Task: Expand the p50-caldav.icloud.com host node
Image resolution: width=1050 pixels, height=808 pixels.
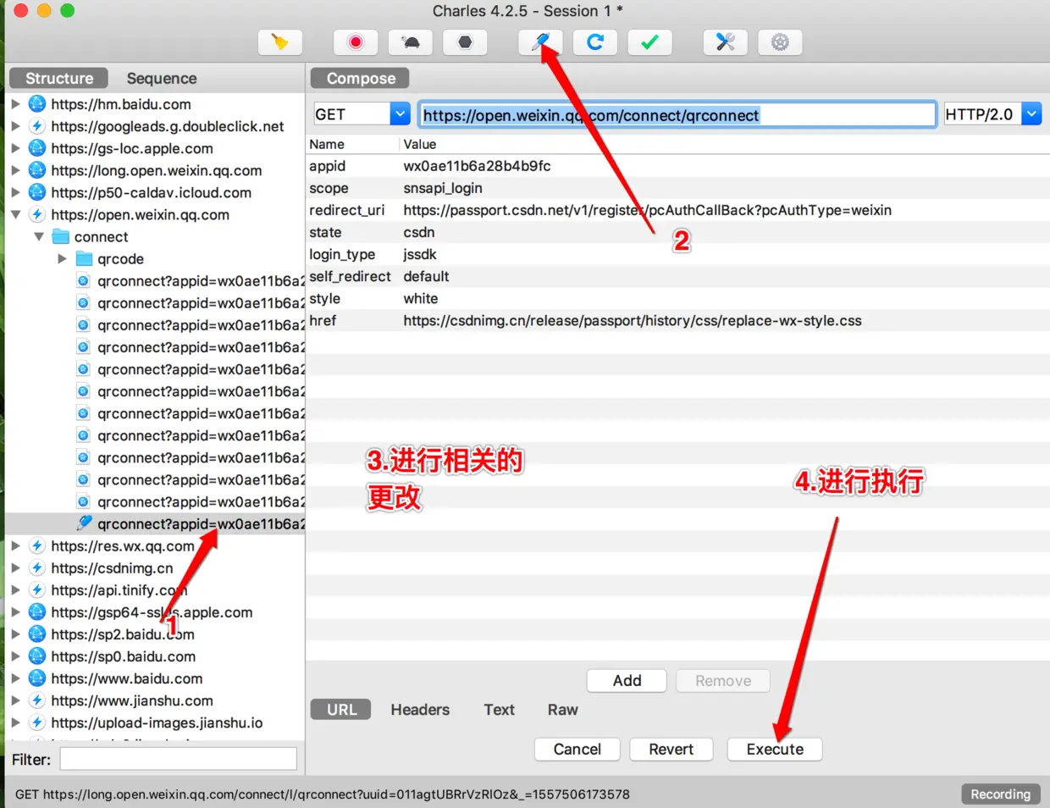Action: tap(15, 192)
